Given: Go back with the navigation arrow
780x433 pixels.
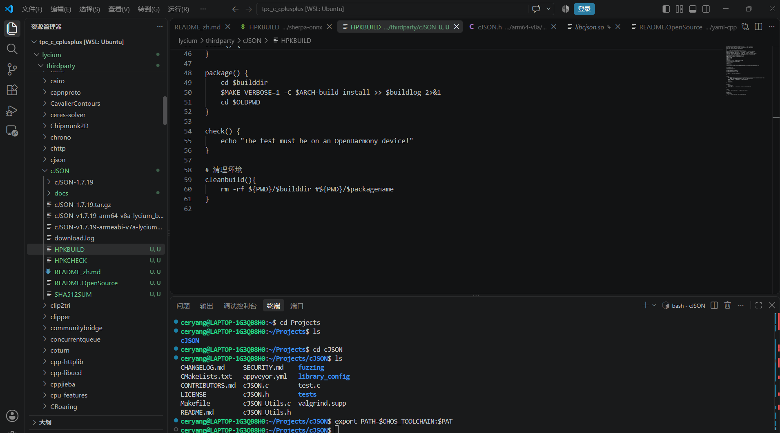Looking at the screenshot, I should pos(235,9).
